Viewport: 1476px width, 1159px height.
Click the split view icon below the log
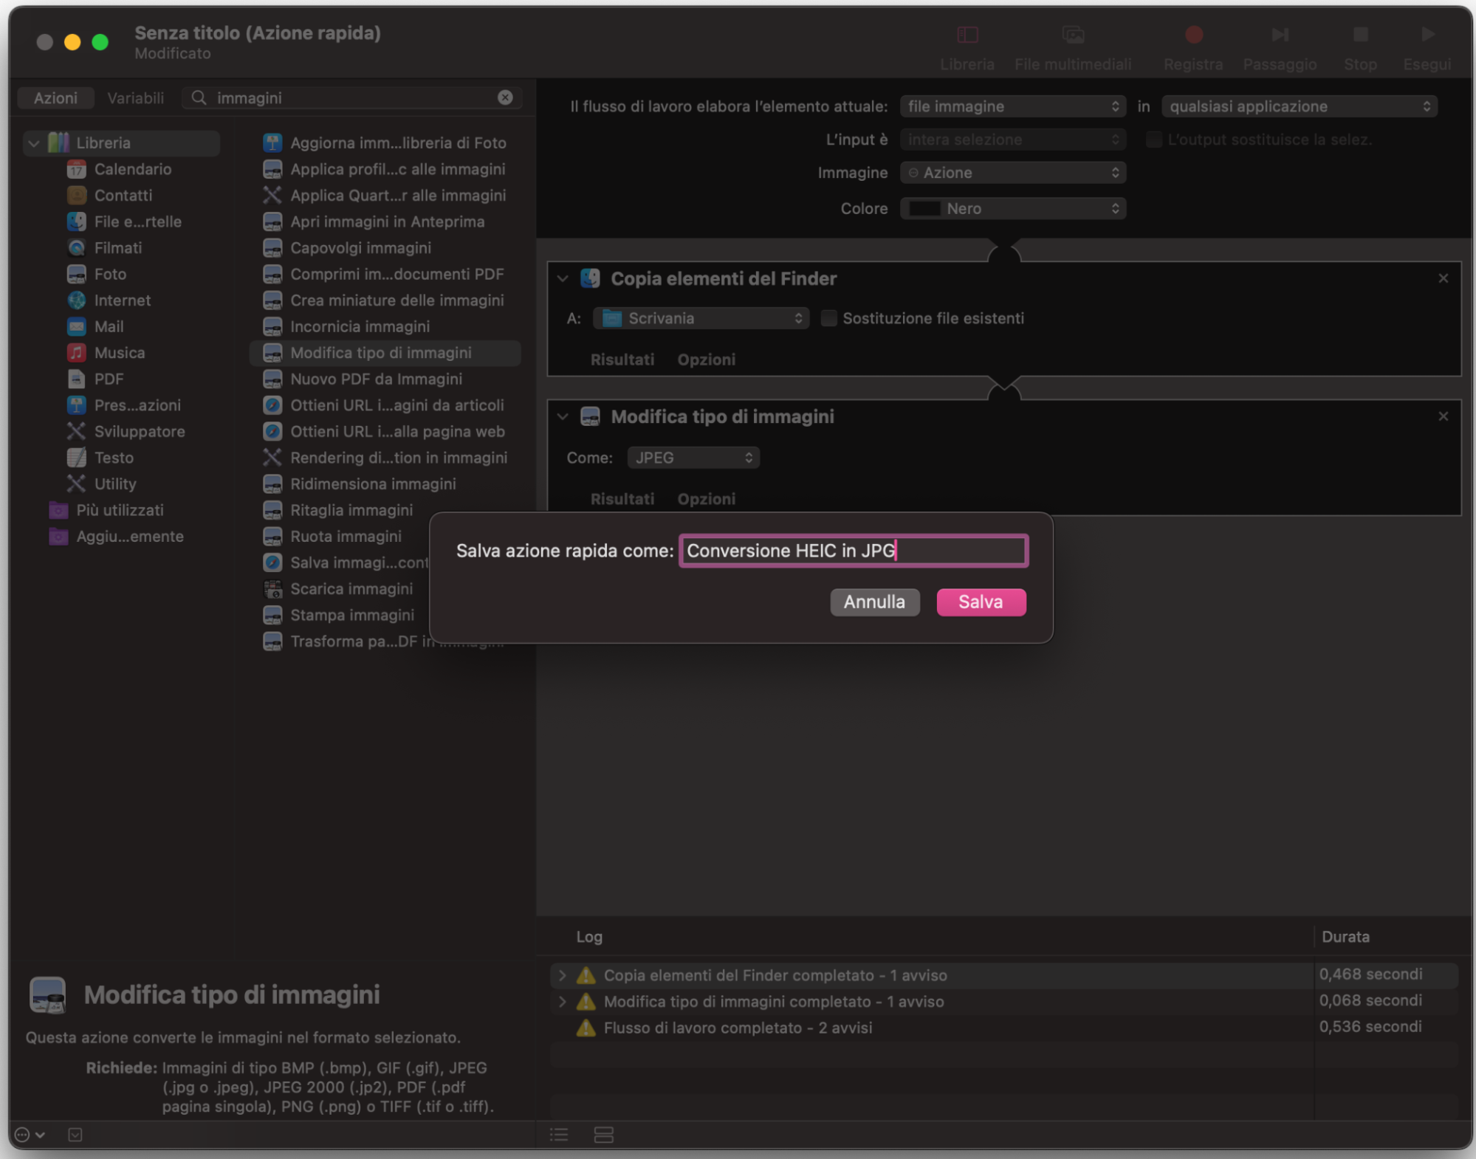coord(604,1135)
